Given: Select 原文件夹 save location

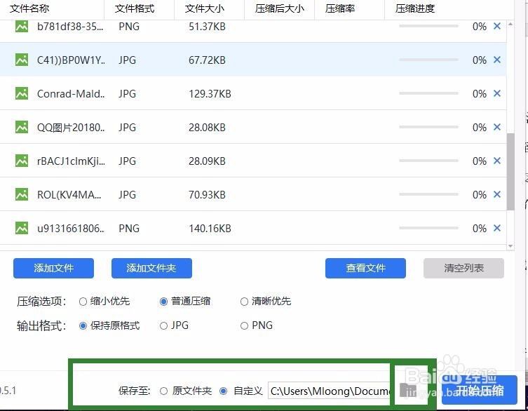Looking at the screenshot, I should [163, 391].
